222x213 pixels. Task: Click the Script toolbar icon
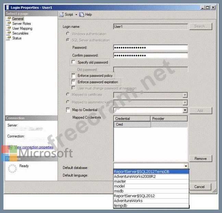click(61, 15)
